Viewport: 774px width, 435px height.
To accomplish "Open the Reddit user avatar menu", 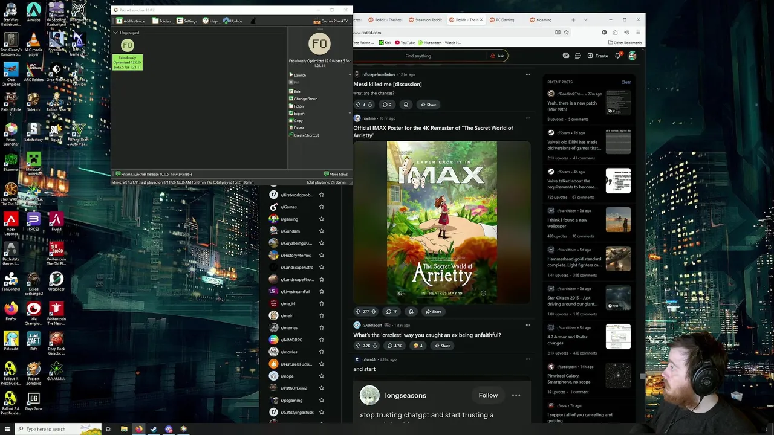I will pyautogui.click(x=632, y=56).
